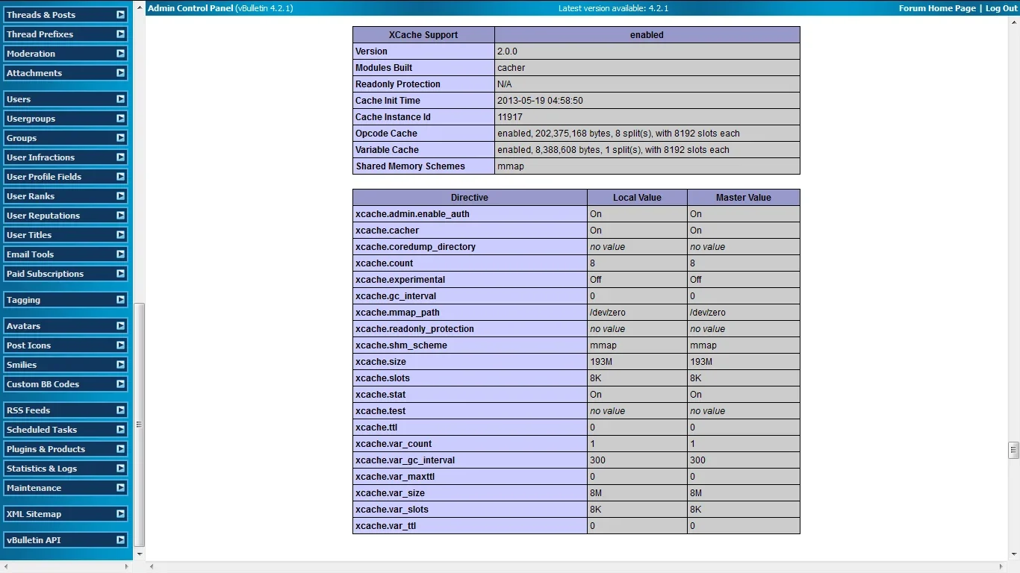This screenshot has height=573, width=1020.
Task: Open Threads & Posts menu label
Action: (41, 15)
